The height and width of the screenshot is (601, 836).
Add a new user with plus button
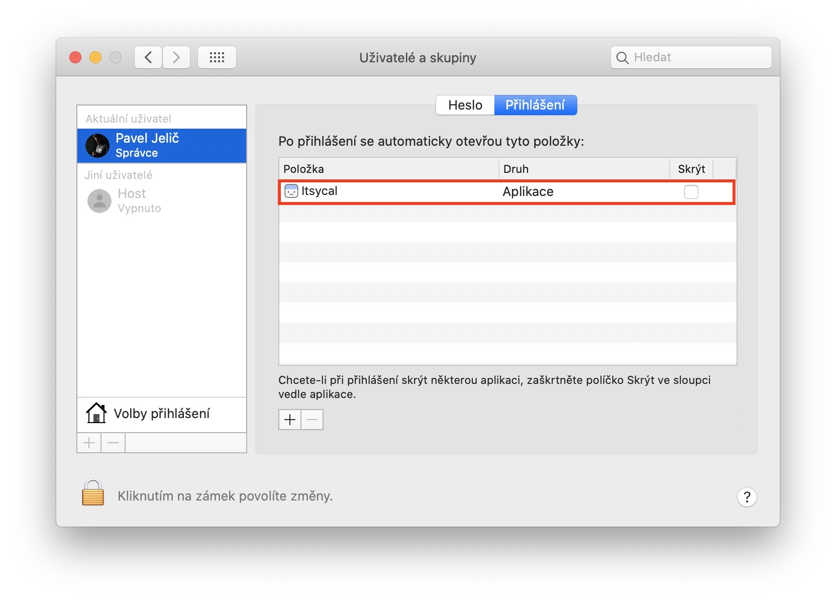[x=89, y=443]
